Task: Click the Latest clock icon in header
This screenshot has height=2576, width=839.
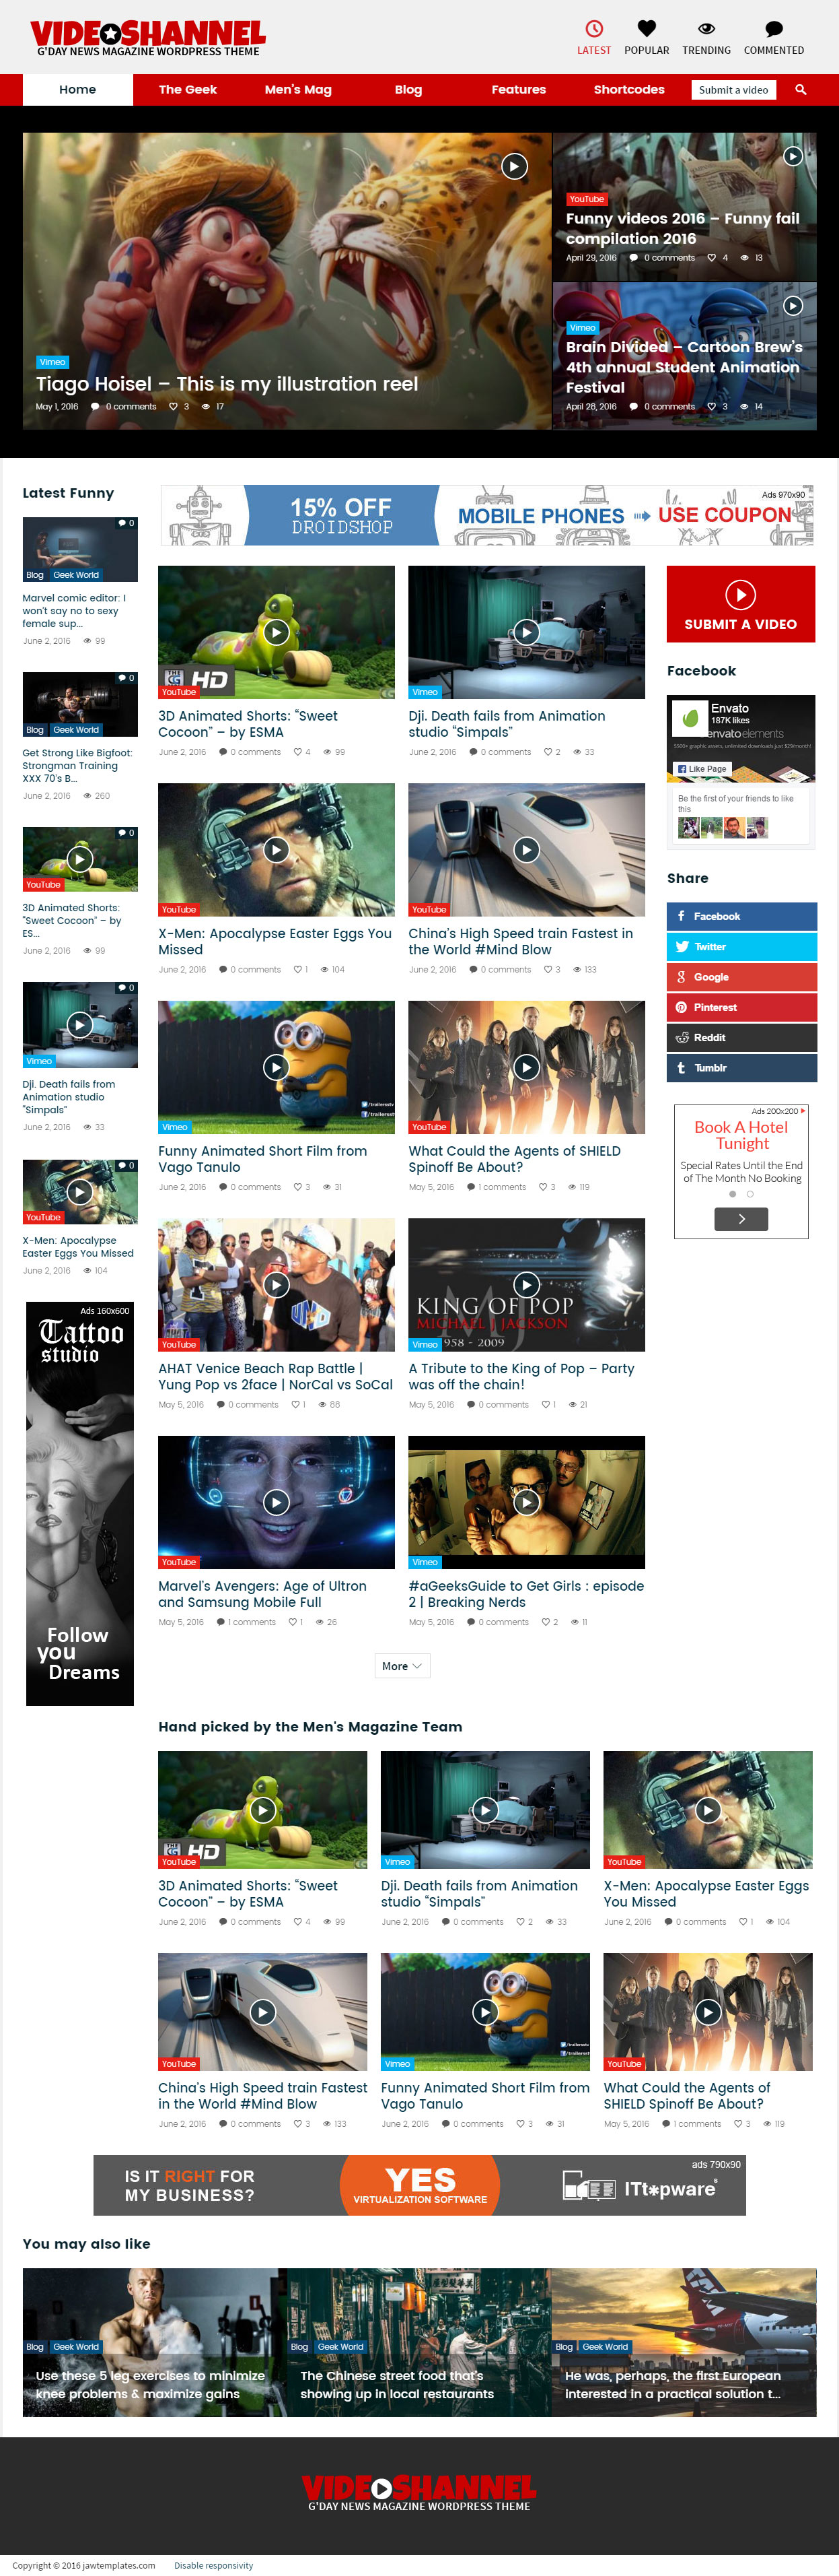Action: point(593,28)
